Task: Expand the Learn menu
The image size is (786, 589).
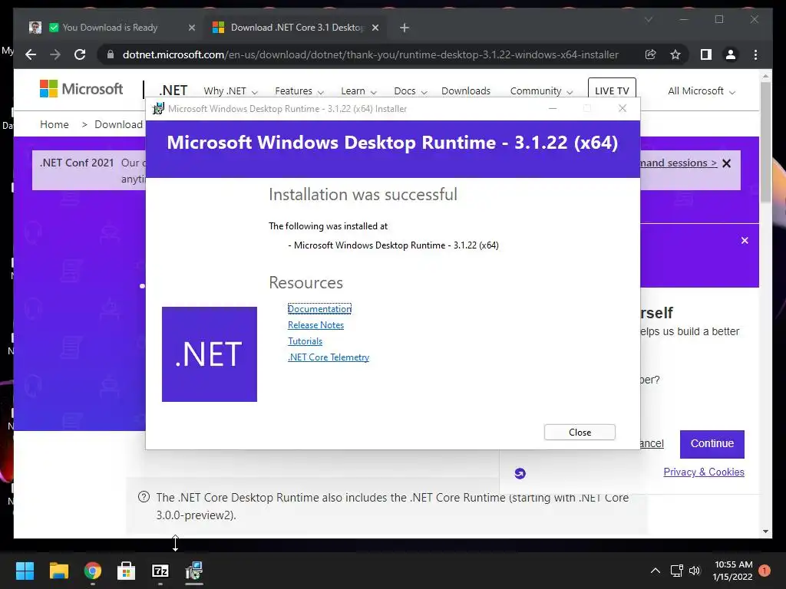Action: coord(358,91)
